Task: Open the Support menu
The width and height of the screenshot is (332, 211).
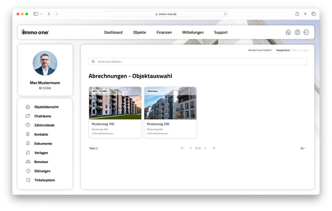Action: pyautogui.click(x=220, y=32)
